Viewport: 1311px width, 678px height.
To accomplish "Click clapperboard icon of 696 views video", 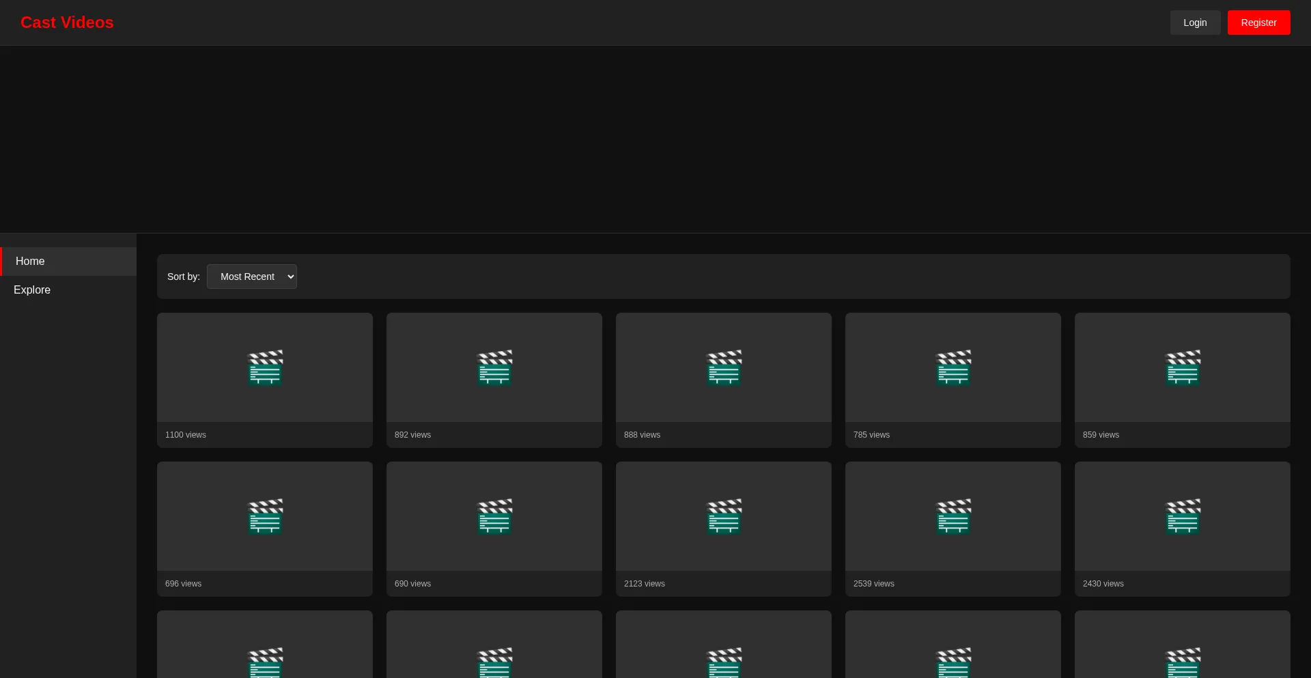I will click(x=265, y=517).
